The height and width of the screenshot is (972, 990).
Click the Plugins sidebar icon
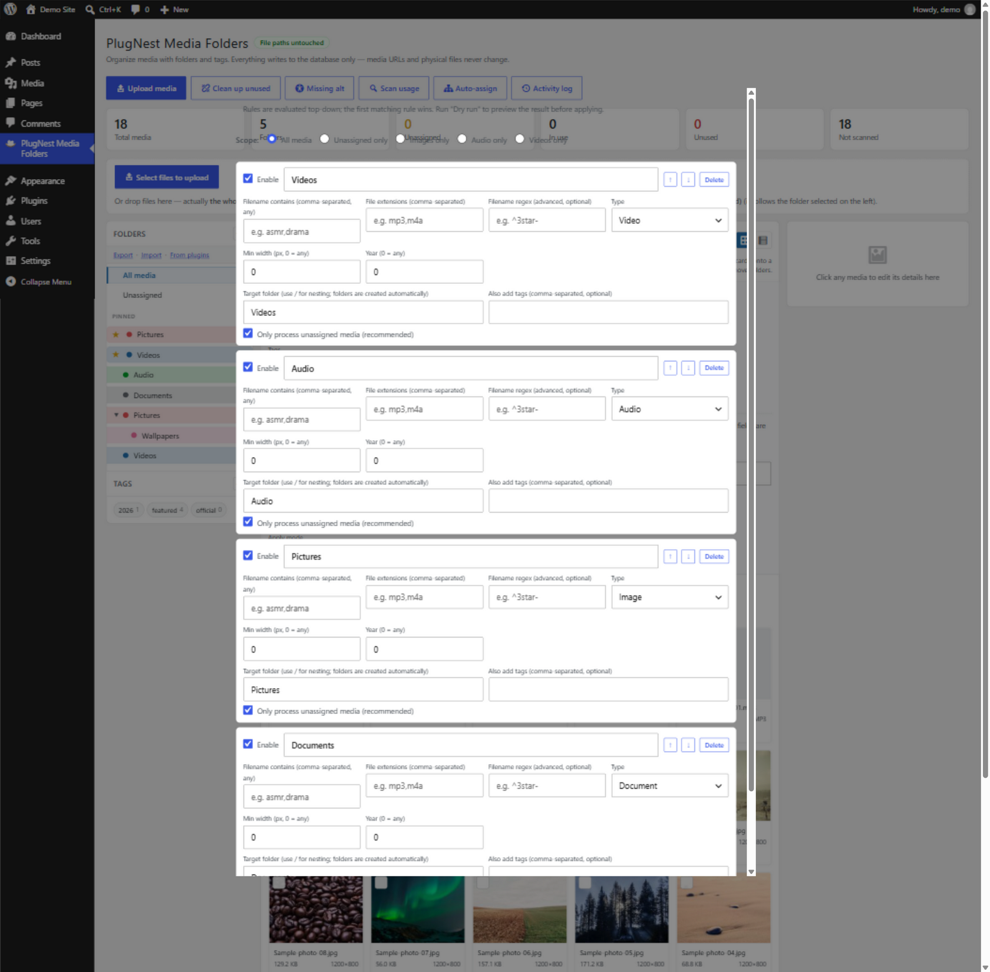(x=11, y=201)
